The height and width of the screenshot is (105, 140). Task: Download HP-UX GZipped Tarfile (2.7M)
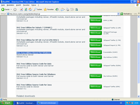click(96, 40)
